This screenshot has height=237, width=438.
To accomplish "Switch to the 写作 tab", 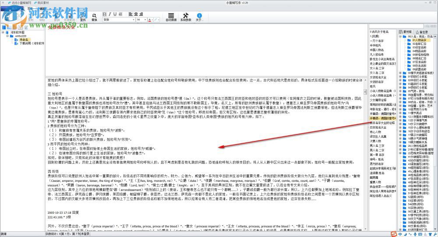I will pos(31,9).
